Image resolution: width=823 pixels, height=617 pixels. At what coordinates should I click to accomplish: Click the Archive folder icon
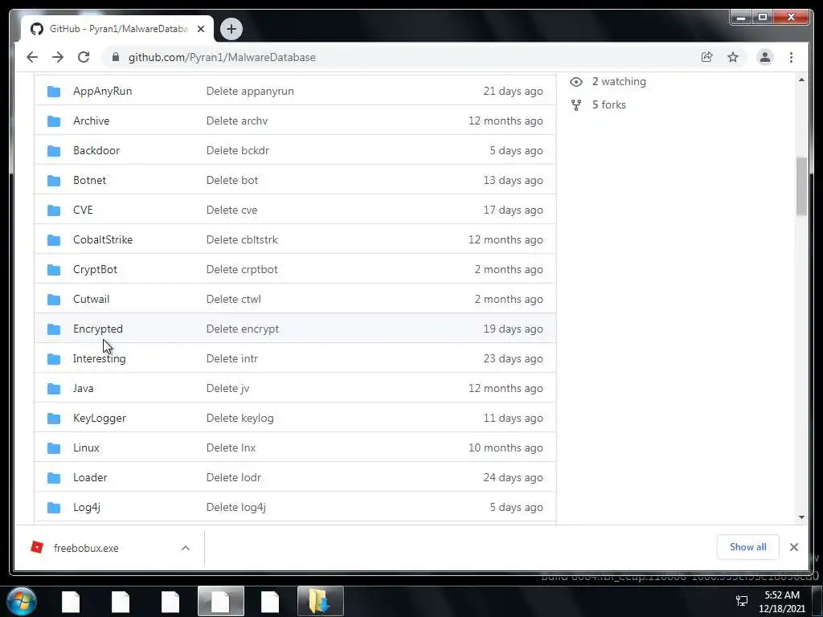click(x=54, y=121)
